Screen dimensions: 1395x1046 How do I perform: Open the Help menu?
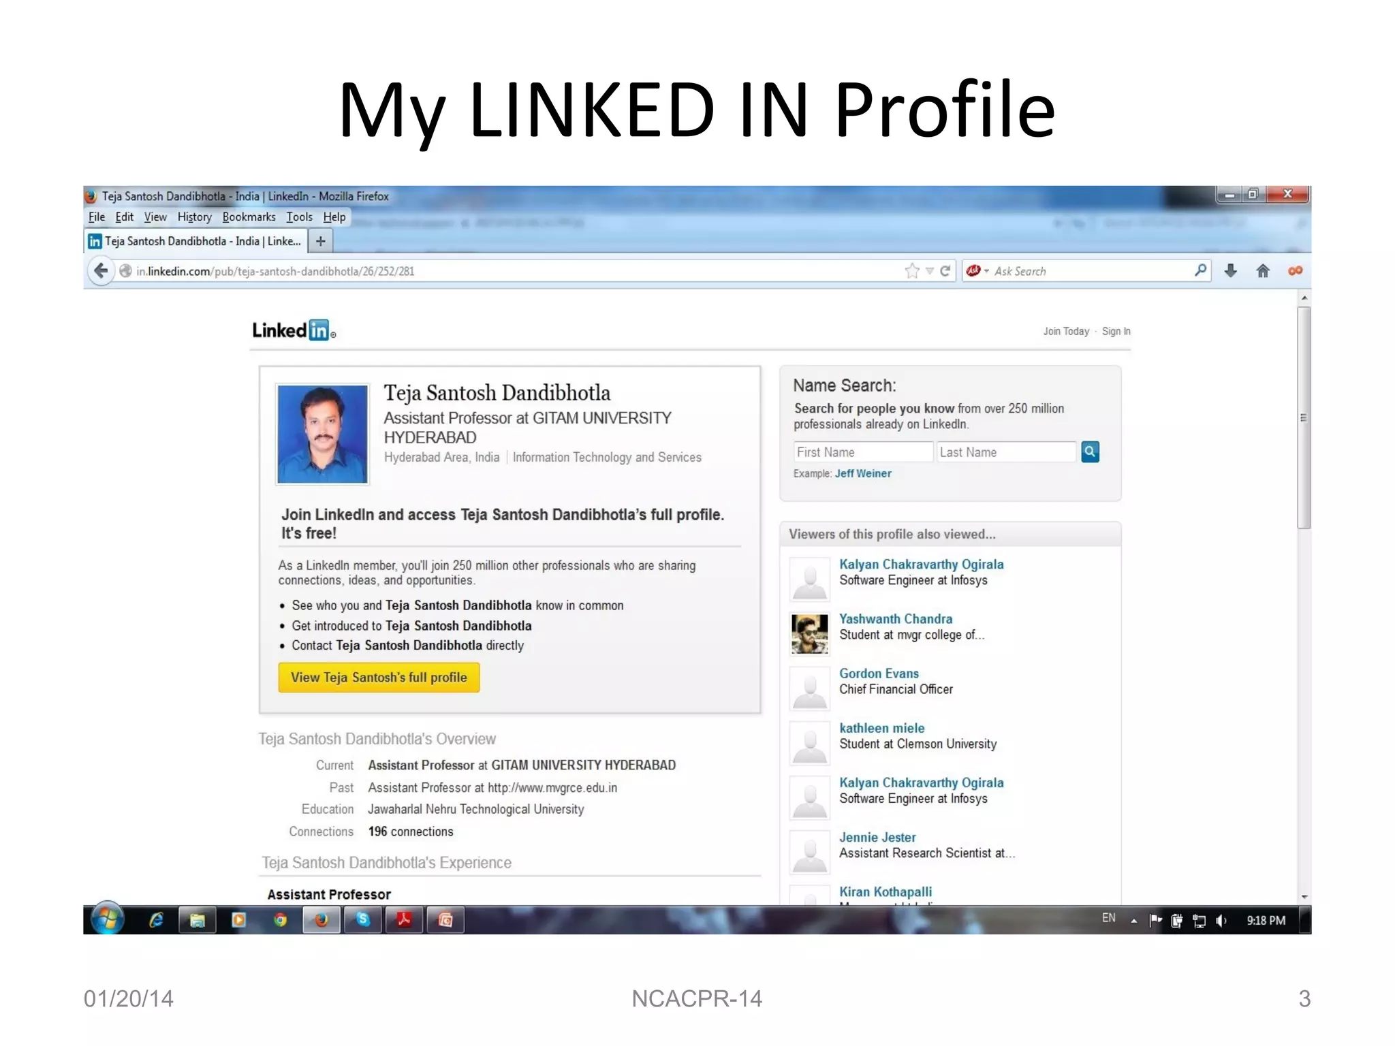tap(334, 217)
